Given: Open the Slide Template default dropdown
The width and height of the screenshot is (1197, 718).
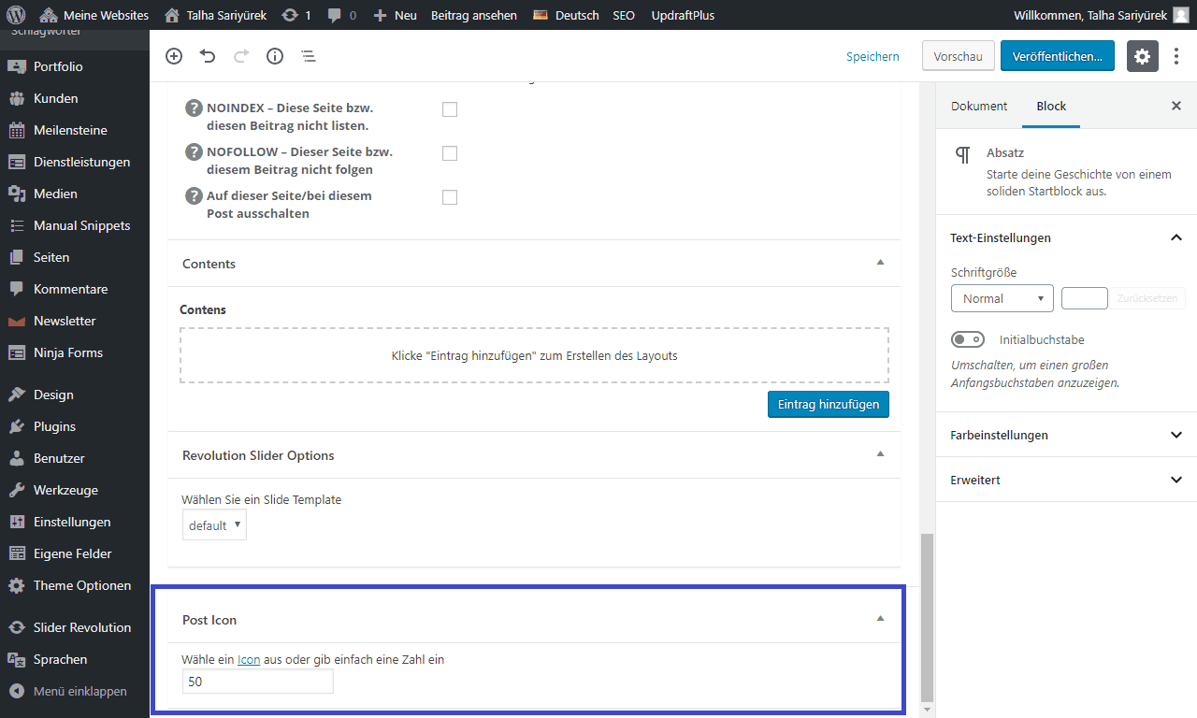Looking at the screenshot, I should pos(214,525).
